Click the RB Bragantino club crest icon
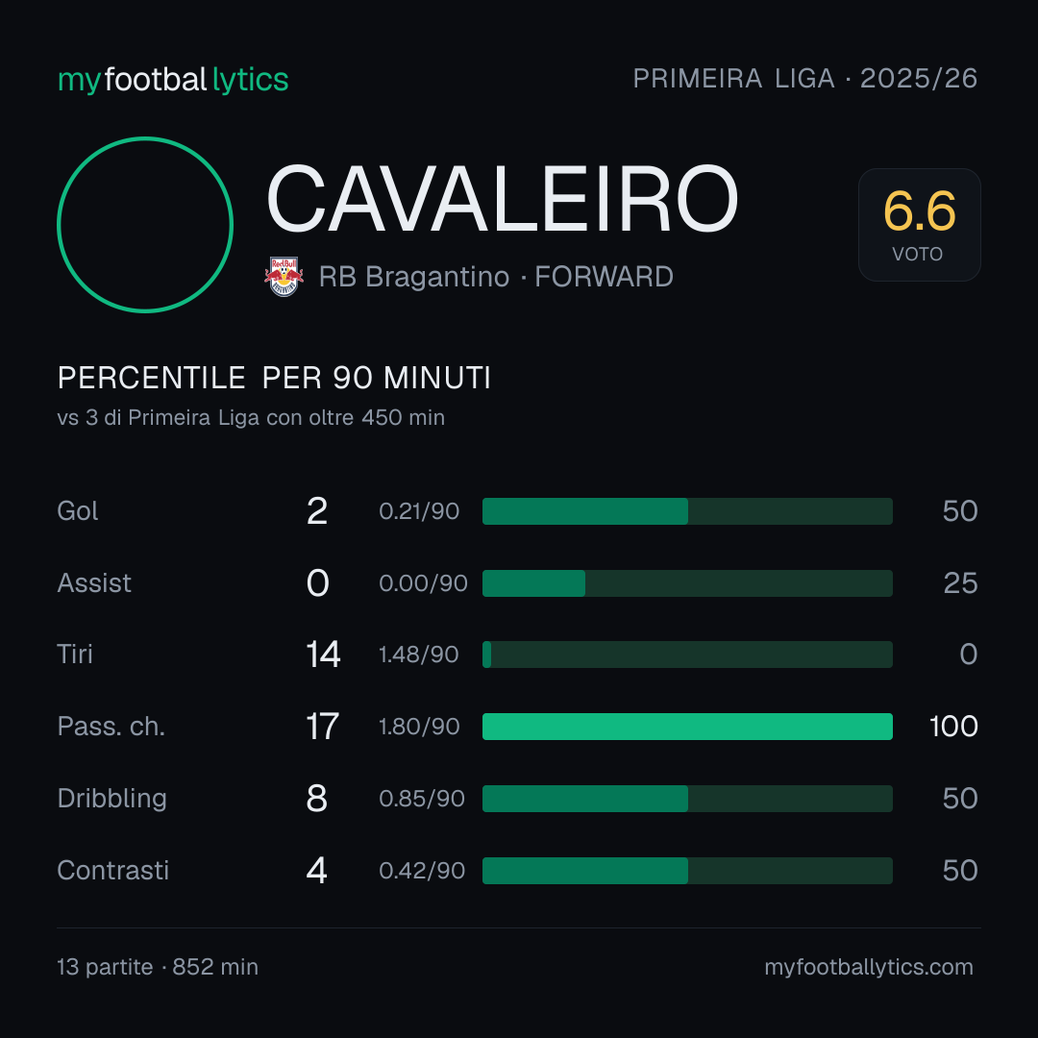 [284, 277]
